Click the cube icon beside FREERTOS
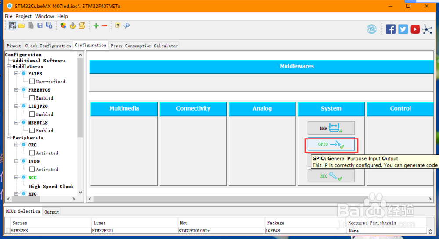 click(x=24, y=90)
